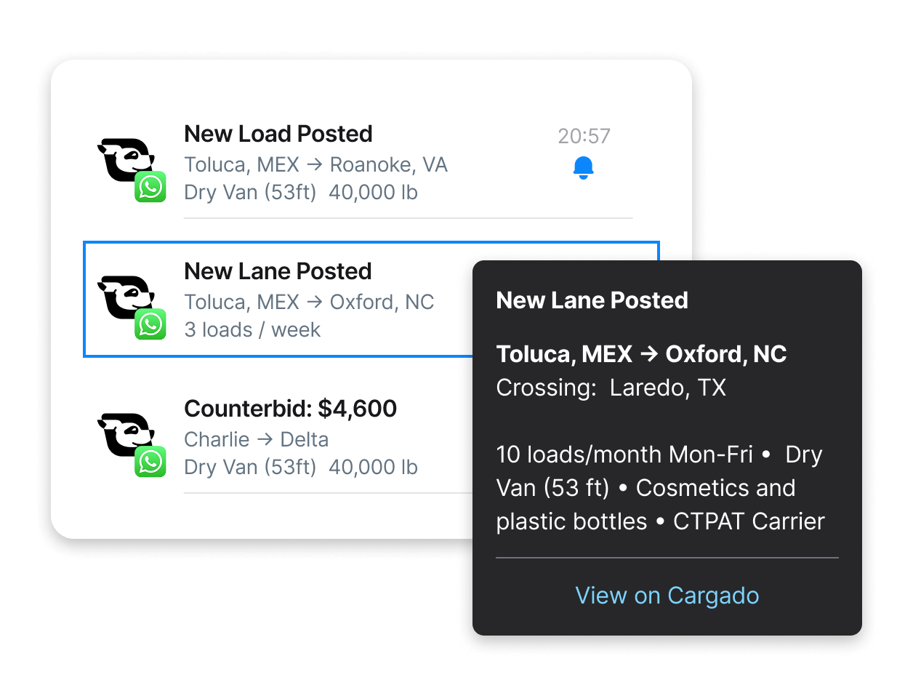This screenshot has width=913, height=693.
Task: Click the Crossing: Laredo, TX detail
Action: [611, 388]
